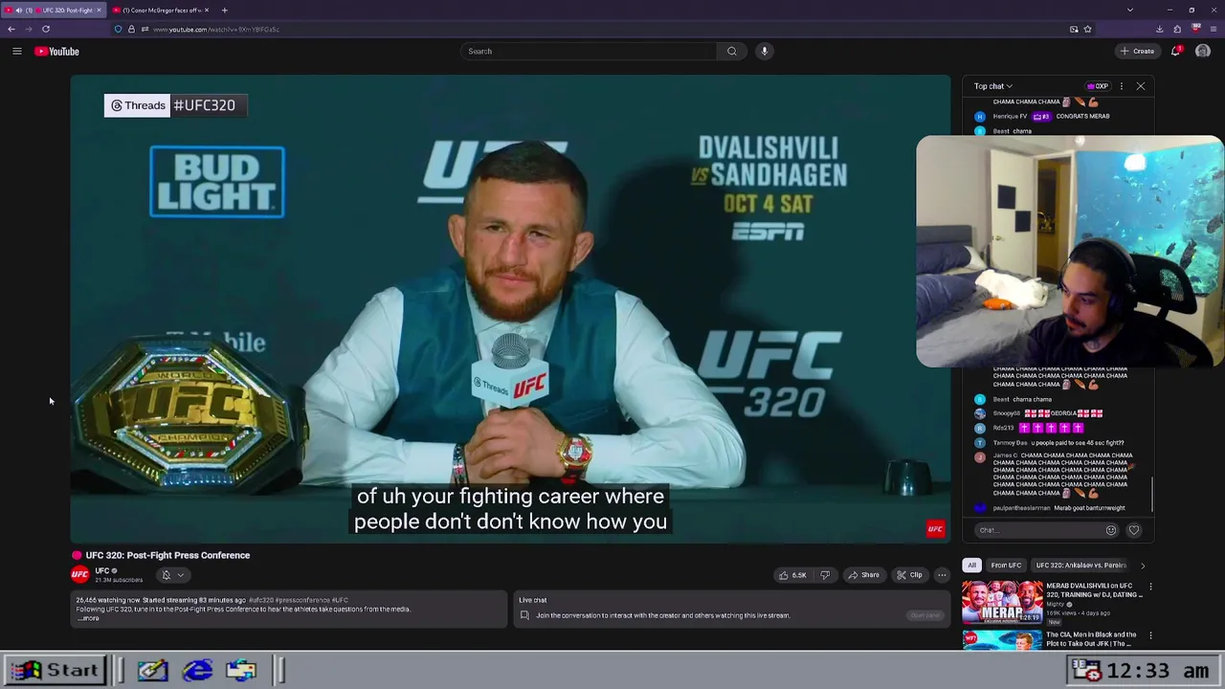The image size is (1225, 689).
Task: Open YouTube notifications bell
Action: tap(1176, 51)
